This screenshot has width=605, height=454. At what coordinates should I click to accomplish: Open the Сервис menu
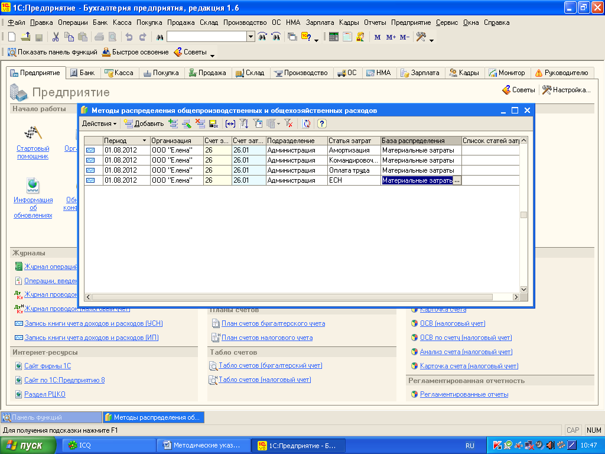(x=447, y=22)
